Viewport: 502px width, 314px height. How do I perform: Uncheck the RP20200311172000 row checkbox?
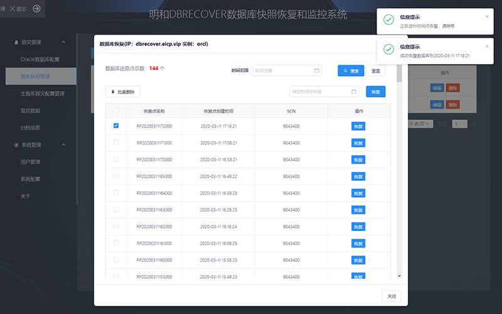[x=116, y=126]
